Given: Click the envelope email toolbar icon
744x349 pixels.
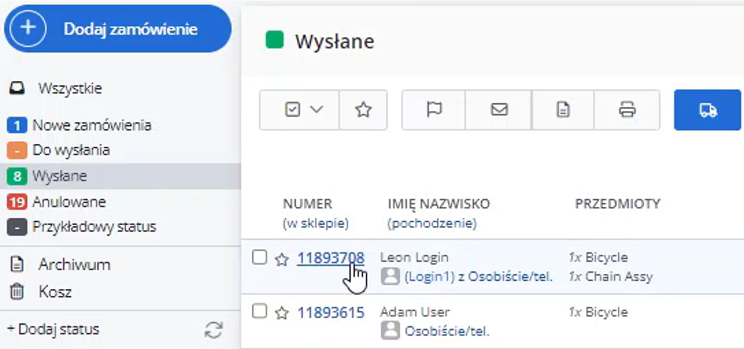Looking at the screenshot, I should coord(499,109).
